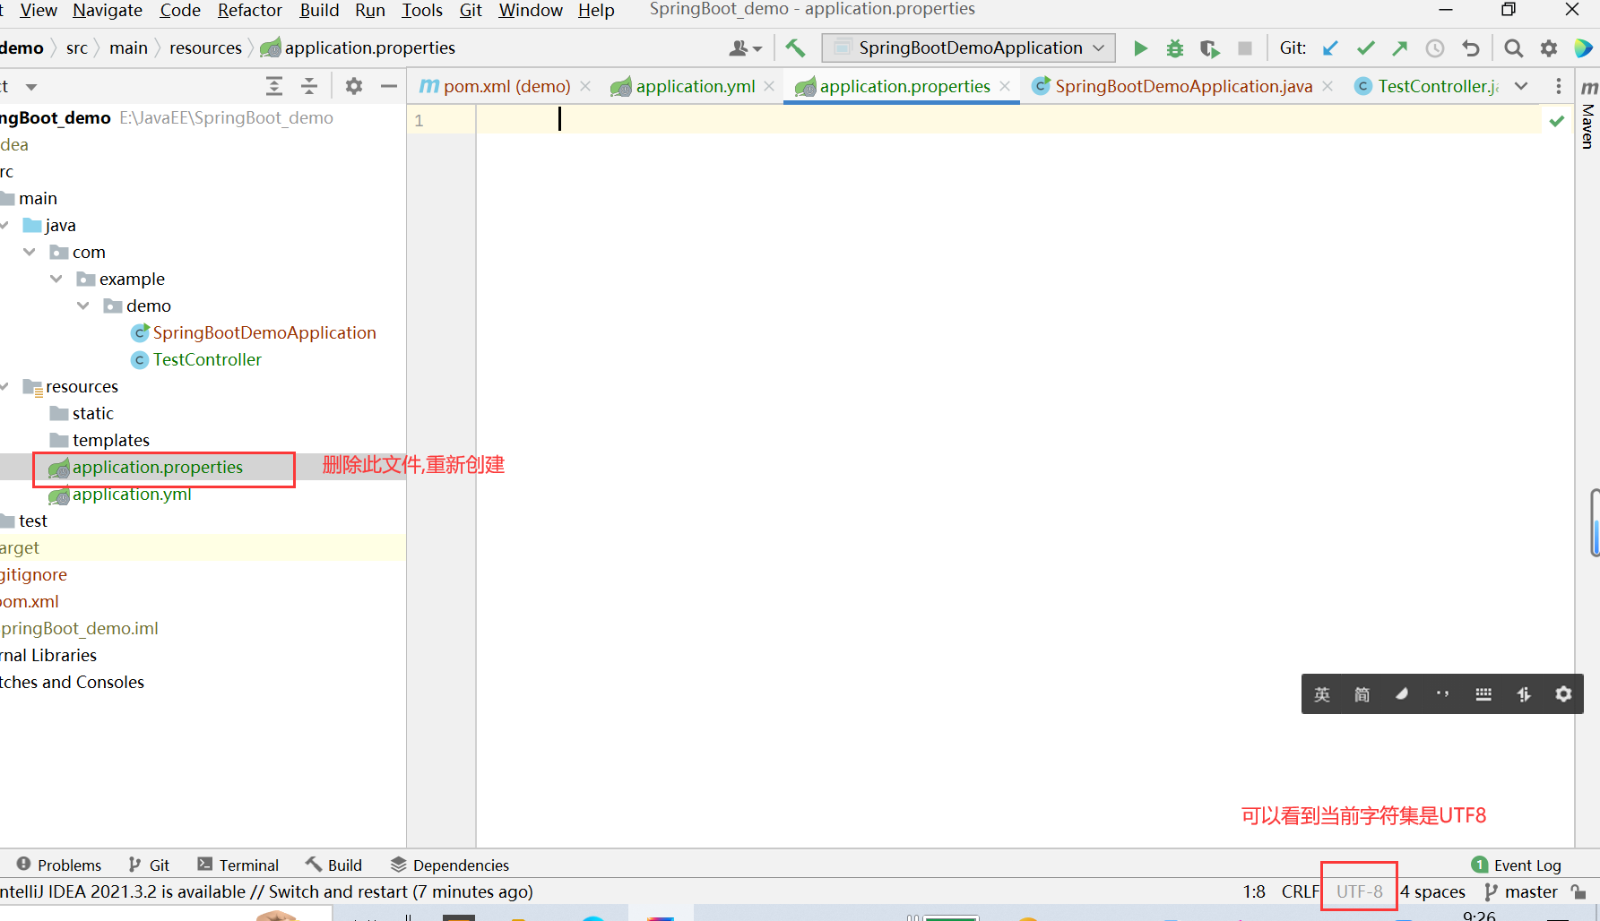Open file encoding UTF-8 selector
Image resolution: width=1600 pixels, height=921 pixels.
(1360, 891)
